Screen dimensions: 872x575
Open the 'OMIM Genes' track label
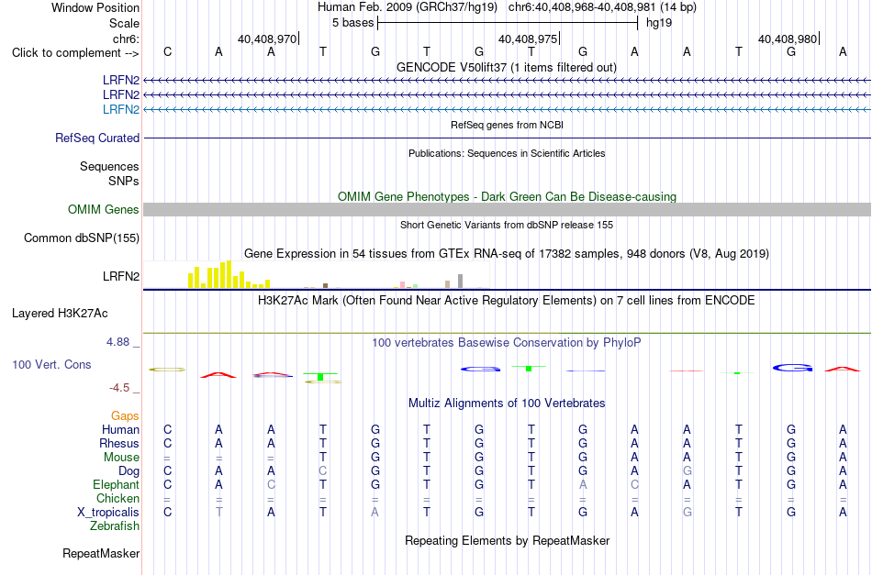coord(104,209)
